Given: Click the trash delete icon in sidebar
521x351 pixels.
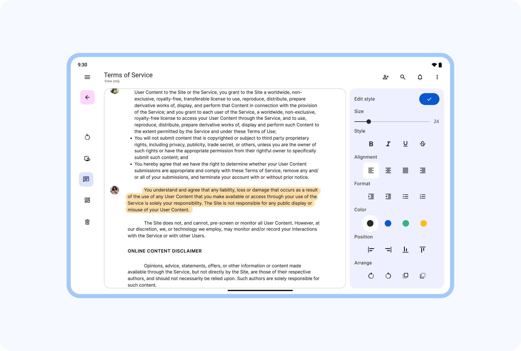Looking at the screenshot, I should tap(87, 222).
